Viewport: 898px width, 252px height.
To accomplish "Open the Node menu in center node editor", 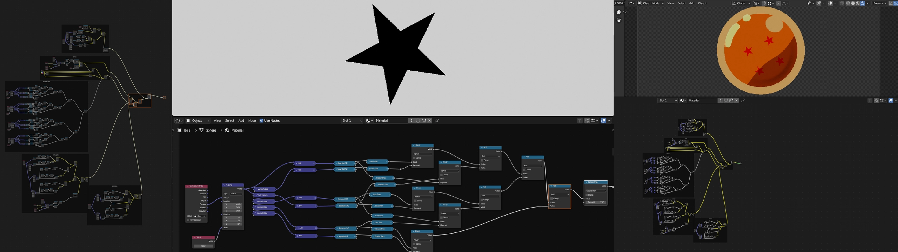I will click(x=252, y=121).
